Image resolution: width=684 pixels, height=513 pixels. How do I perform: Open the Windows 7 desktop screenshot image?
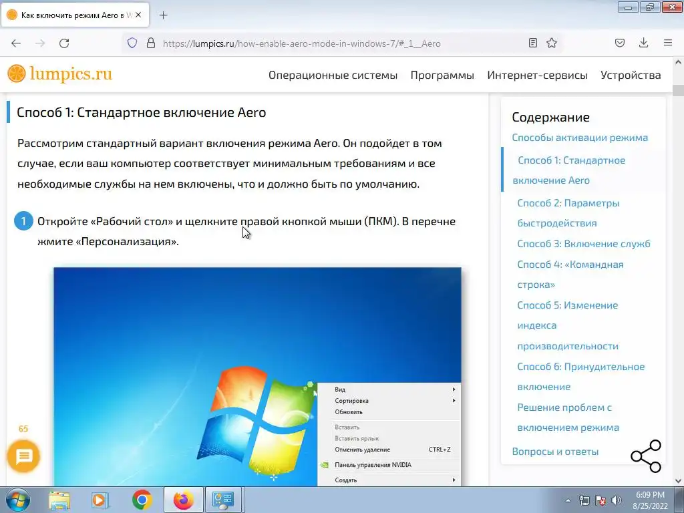click(x=257, y=377)
